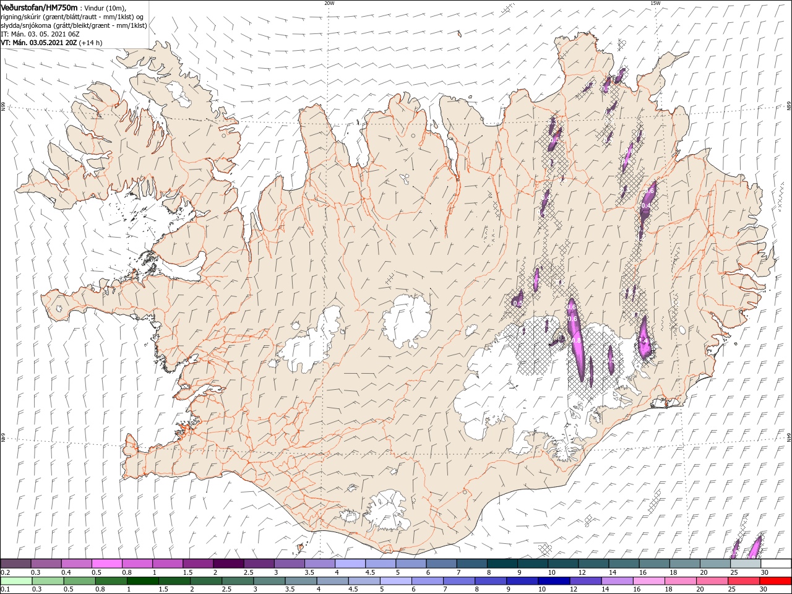Viewport: 792px width, 594px height.
Task: Click the '15W' longitude label at the top
Action: click(x=655, y=3)
